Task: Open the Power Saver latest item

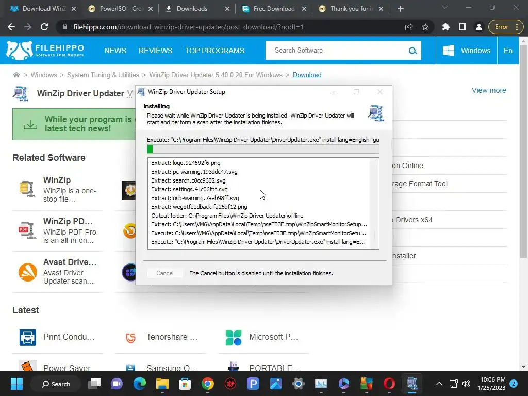Action: coord(67,368)
